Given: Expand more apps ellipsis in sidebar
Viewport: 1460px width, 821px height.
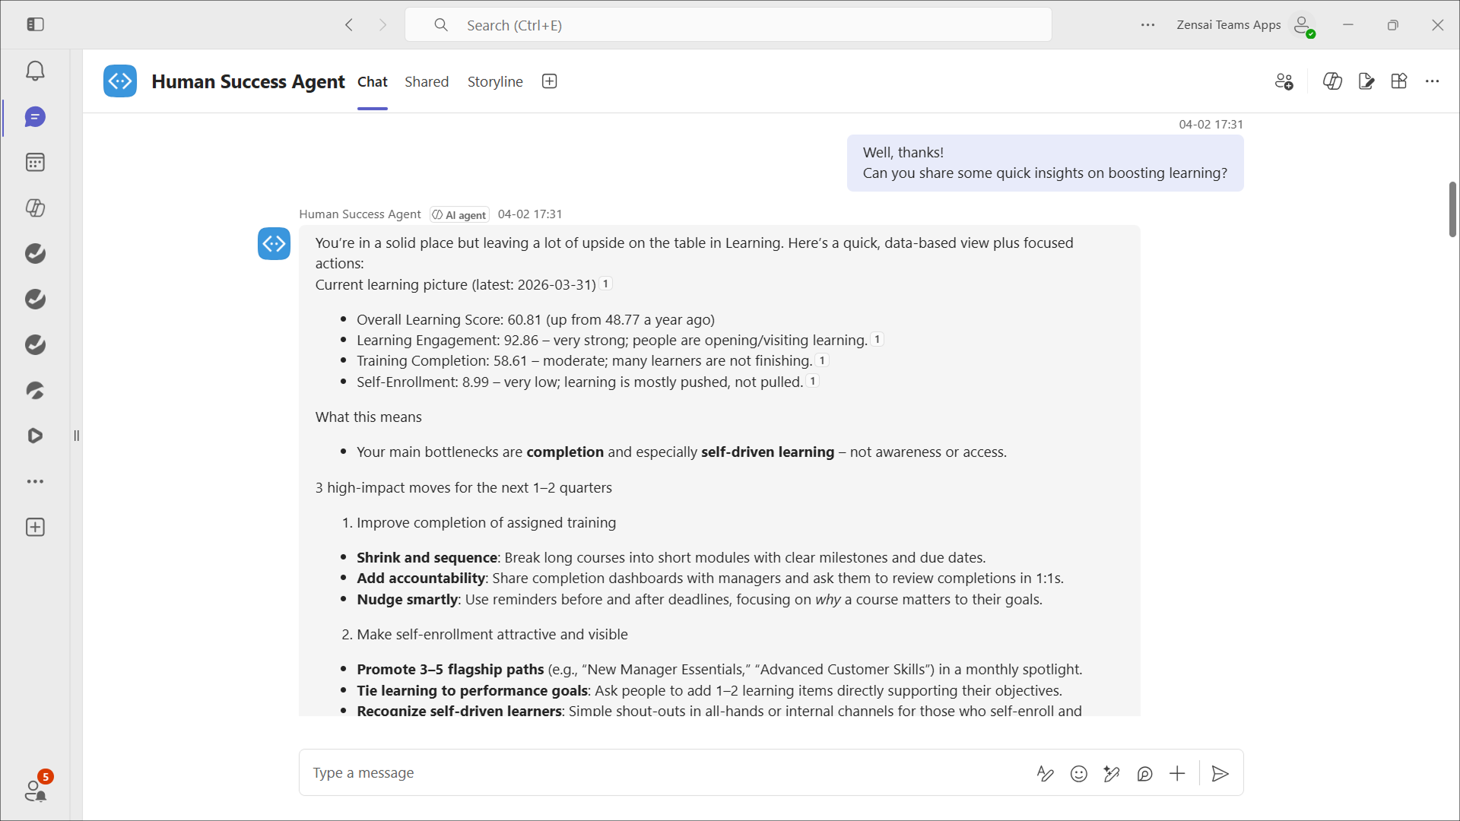Looking at the screenshot, I should (x=35, y=481).
